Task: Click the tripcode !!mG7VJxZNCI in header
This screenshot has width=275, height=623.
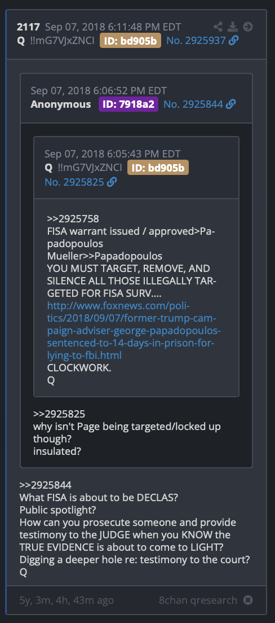Action: 62,40
